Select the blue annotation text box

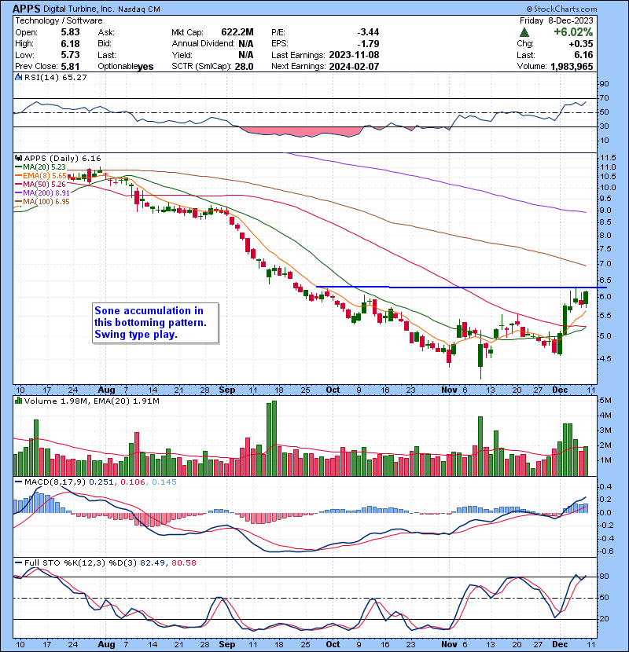click(153, 322)
